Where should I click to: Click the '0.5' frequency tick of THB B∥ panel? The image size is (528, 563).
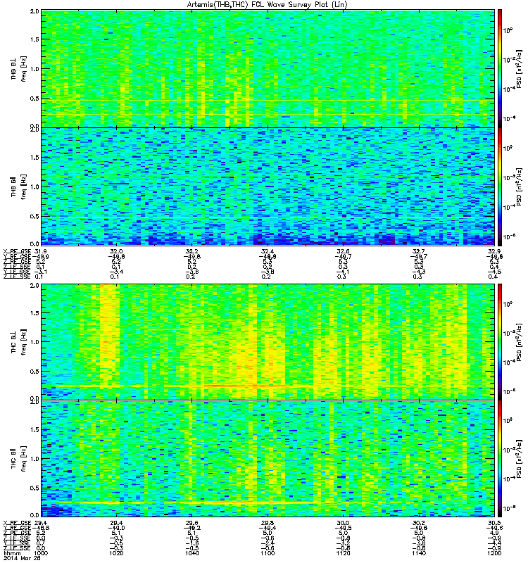click(34, 216)
